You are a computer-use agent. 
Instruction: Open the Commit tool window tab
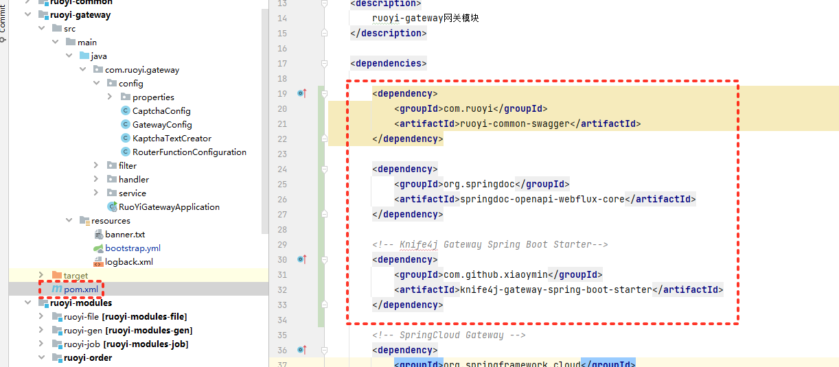tap(3, 22)
